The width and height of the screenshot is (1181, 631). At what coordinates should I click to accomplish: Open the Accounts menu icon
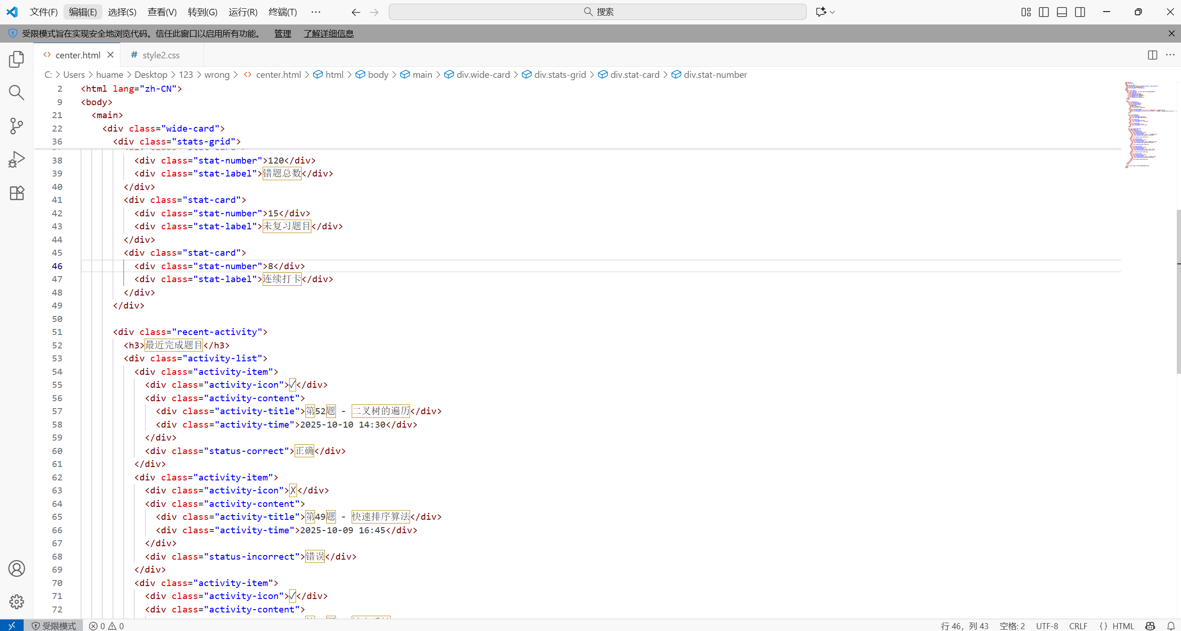[x=17, y=568]
